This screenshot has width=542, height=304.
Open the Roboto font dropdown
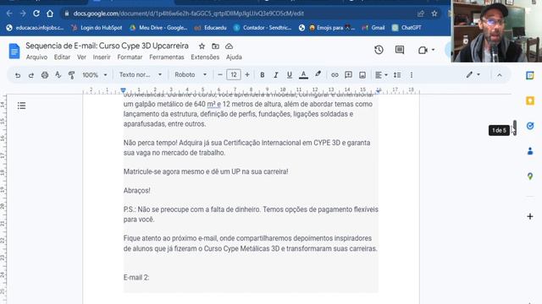point(191,75)
